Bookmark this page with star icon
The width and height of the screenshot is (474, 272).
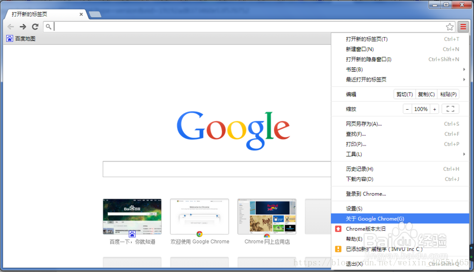click(x=449, y=27)
